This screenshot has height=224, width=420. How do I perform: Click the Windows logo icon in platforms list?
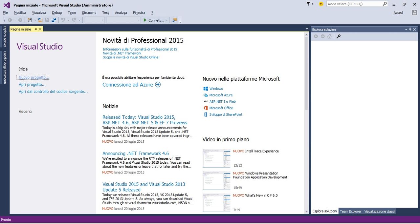click(206, 89)
